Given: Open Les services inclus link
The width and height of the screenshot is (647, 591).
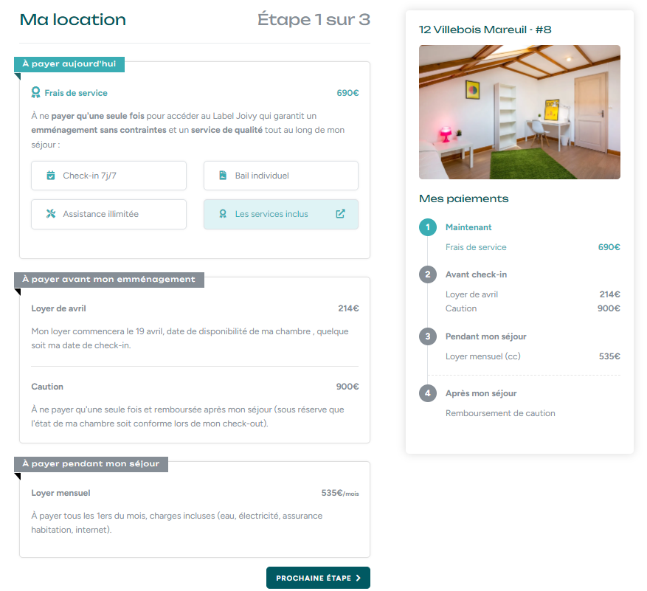Looking at the screenshot, I should 281,214.
